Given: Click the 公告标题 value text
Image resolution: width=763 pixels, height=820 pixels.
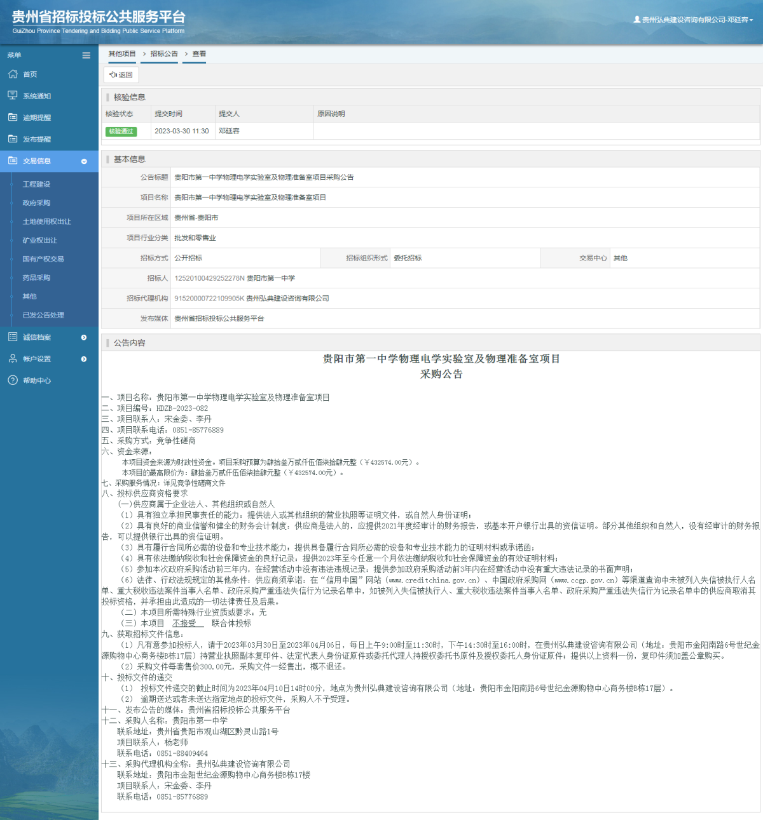Looking at the screenshot, I should [x=264, y=177].
